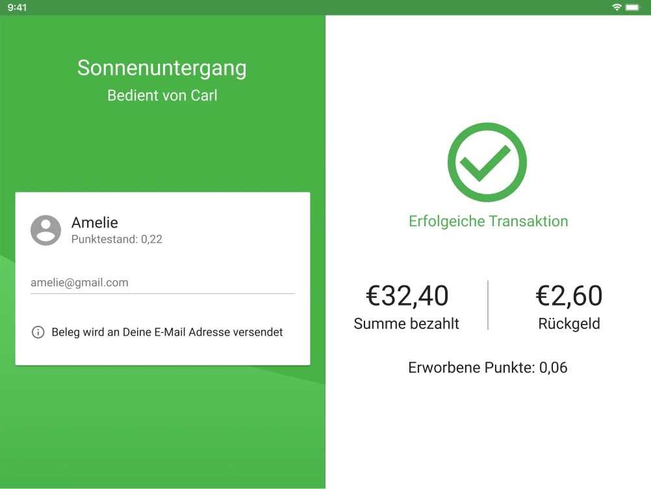Select the green checkmark success icon
The width and height of the screenshot is (651, 489).
487,162
